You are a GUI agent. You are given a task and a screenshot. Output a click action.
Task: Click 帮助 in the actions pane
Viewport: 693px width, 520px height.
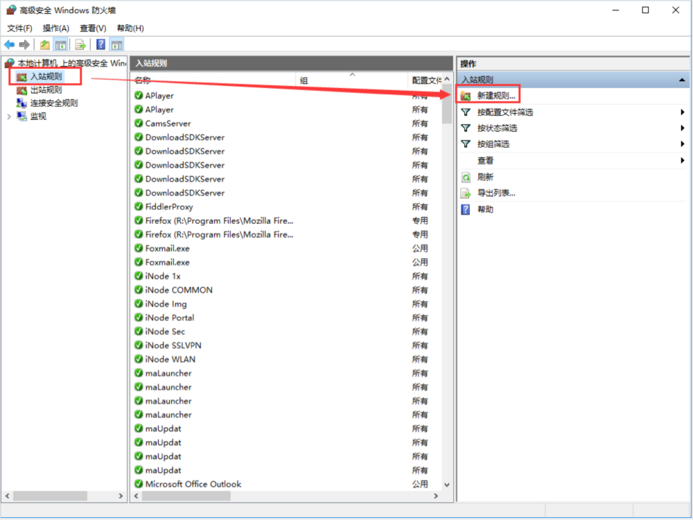pyautogui.click(x=485, y=209)
